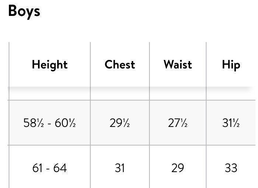Click the number 61 in height range

tap(37, 168)
